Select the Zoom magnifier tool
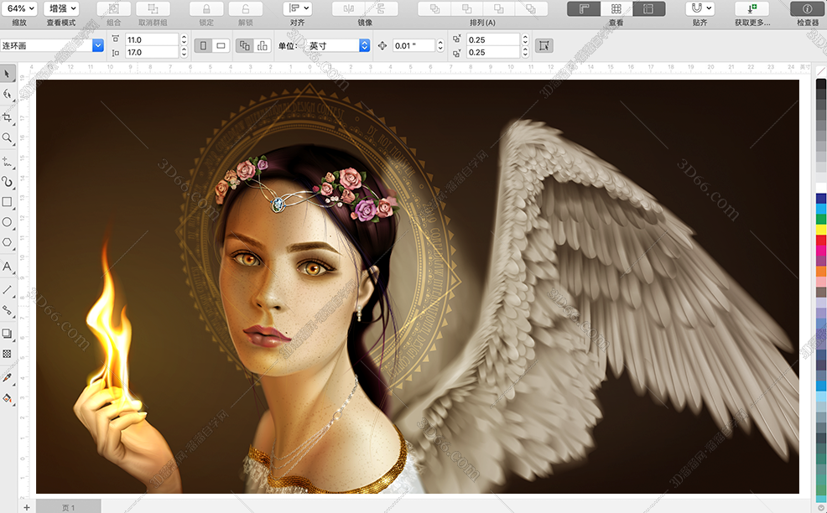 click(x=8, y=138)
